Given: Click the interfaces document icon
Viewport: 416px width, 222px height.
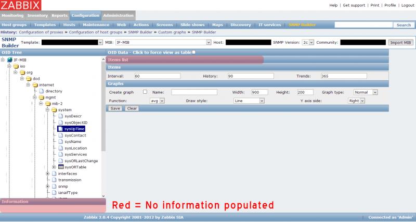Looking at the screenshot, I should [x=54, y=174].
